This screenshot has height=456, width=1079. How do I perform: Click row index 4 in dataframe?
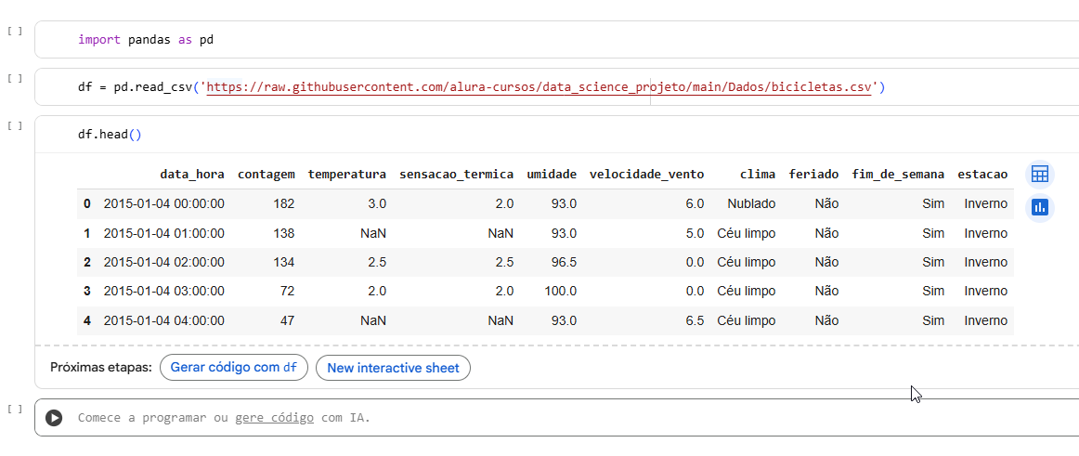(x=86, y=320)
